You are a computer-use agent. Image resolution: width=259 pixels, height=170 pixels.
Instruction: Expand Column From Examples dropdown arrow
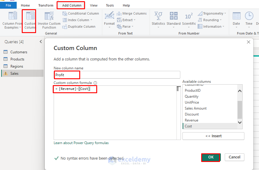click(20, 27)
